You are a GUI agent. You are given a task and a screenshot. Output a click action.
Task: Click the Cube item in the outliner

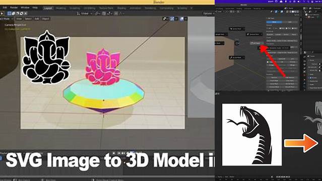(x=311, y=17)
